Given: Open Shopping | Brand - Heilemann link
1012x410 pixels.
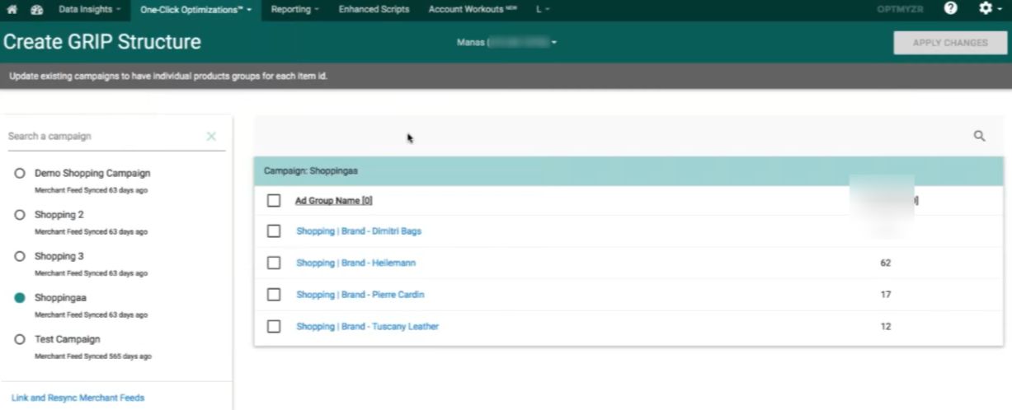Looking at the screenshot, I should pyautogui.click(x=355, y=263).
